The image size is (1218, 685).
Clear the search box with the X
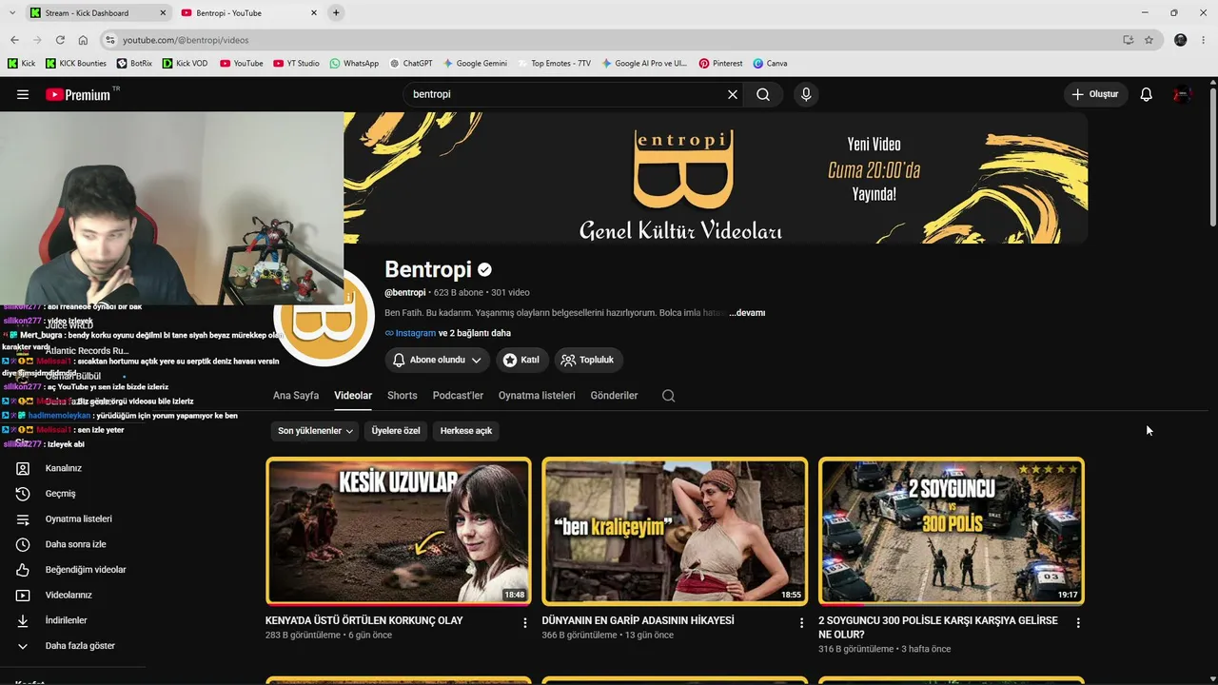tap(733, 94)
